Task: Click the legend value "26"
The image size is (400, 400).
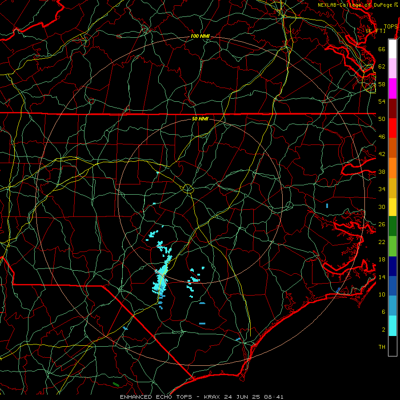Action: (382, 224)
